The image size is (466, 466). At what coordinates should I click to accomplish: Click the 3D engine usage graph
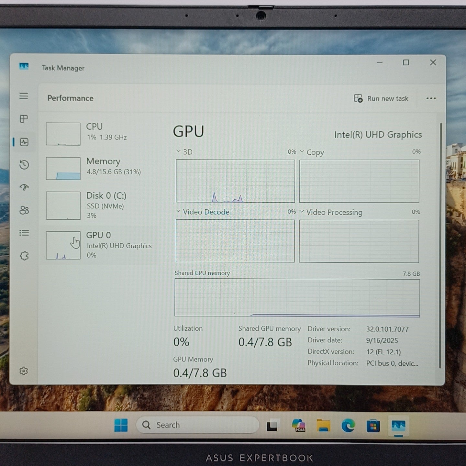(x=235, y=181)
